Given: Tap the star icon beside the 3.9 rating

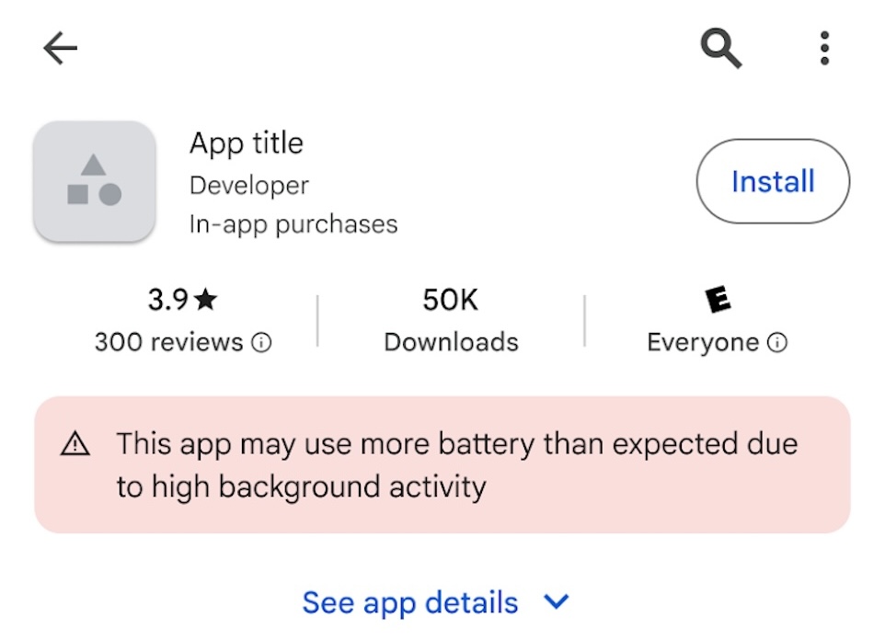Looking at the screenshot, I should pos(206,299).
